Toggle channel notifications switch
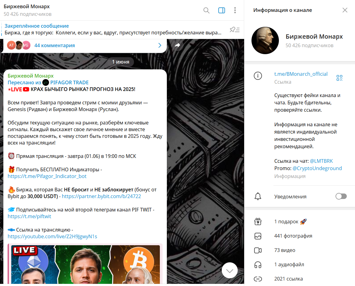The width and height of the screenshot is (355, 286). tap(341, 197)
